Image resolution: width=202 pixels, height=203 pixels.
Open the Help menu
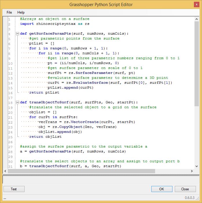(21, 12)
